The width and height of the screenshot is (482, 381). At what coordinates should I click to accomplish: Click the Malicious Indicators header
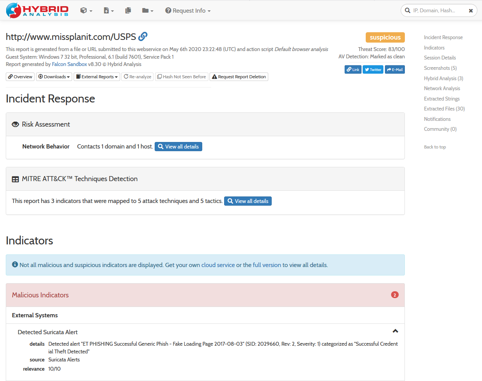pyautogui.click(x=205, y=295)
